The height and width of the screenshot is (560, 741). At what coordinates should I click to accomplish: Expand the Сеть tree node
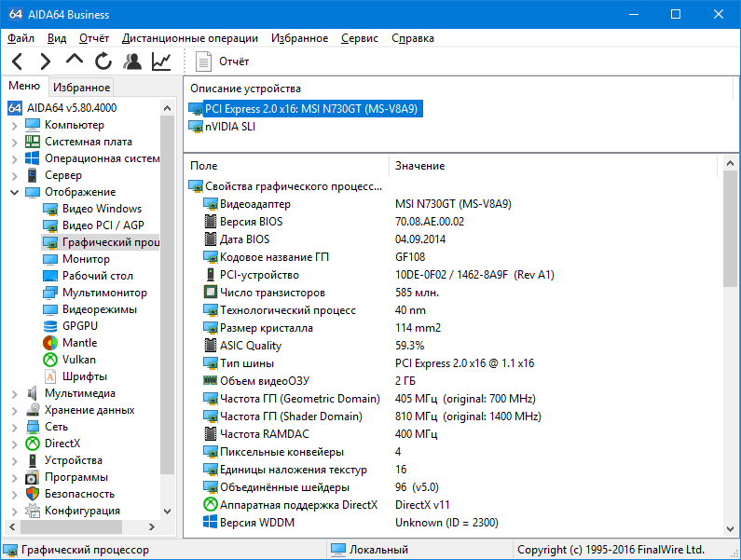[x=14, y=427]
